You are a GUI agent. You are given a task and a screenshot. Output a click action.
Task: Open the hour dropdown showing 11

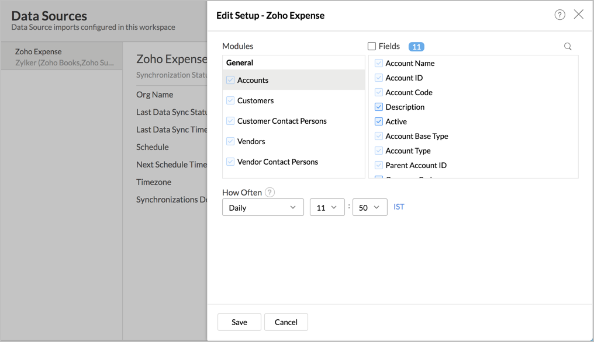[327, 207]
